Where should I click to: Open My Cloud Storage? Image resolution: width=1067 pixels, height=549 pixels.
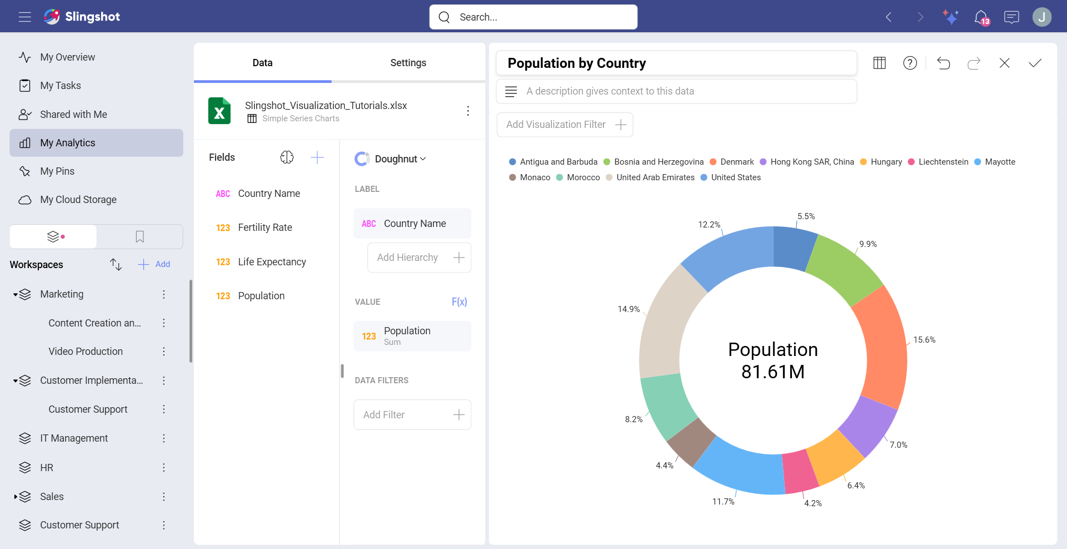click(x=96, y=200)
